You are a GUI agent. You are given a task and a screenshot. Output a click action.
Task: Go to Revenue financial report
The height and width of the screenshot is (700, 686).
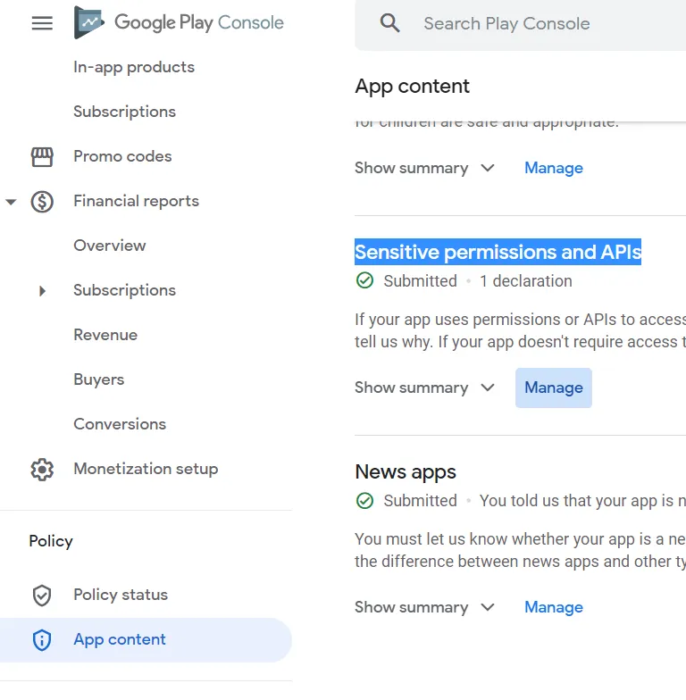point(105,335)
